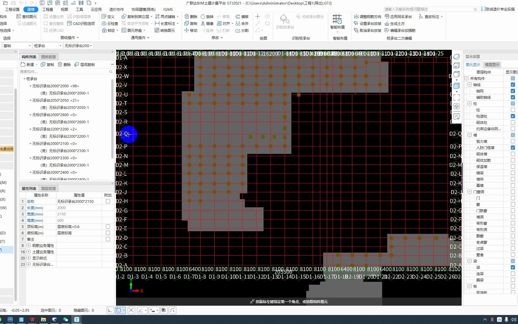Click the 层间复制 button
The height and width of the screenshot is (324, 518).
(85, 64)
